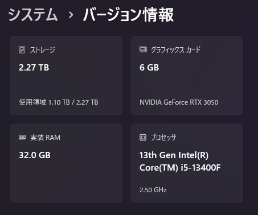Screen dimensions: 258x215
Task: Click the storage disk icon
Action: tap(22, 50)
